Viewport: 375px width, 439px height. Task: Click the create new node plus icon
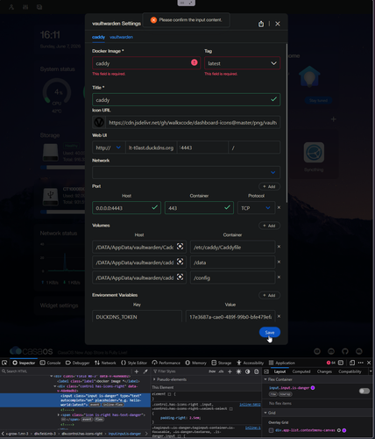[x=137, y=371]
